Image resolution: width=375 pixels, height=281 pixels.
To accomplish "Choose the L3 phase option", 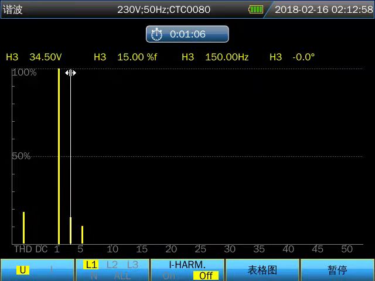I will pyautogui.click(x=132, y=265).
